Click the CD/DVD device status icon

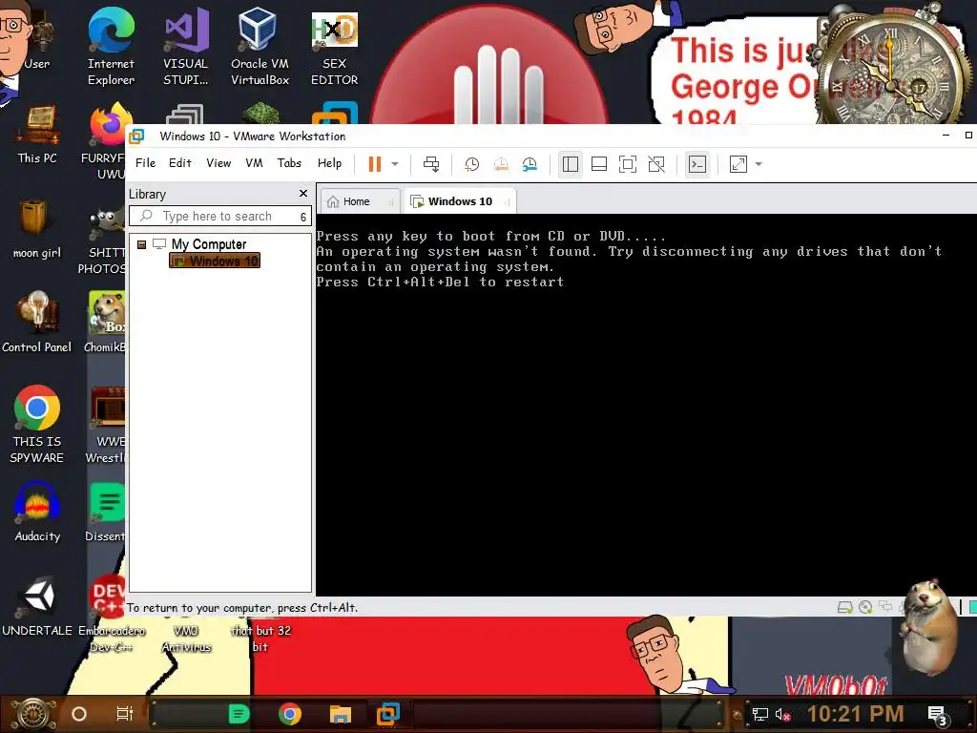click(864, 606)
